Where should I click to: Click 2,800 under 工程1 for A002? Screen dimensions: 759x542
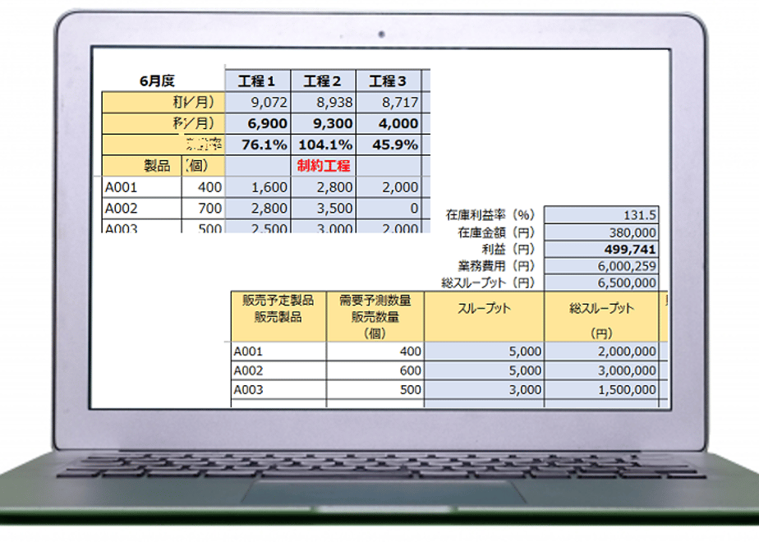pos(258,209)
